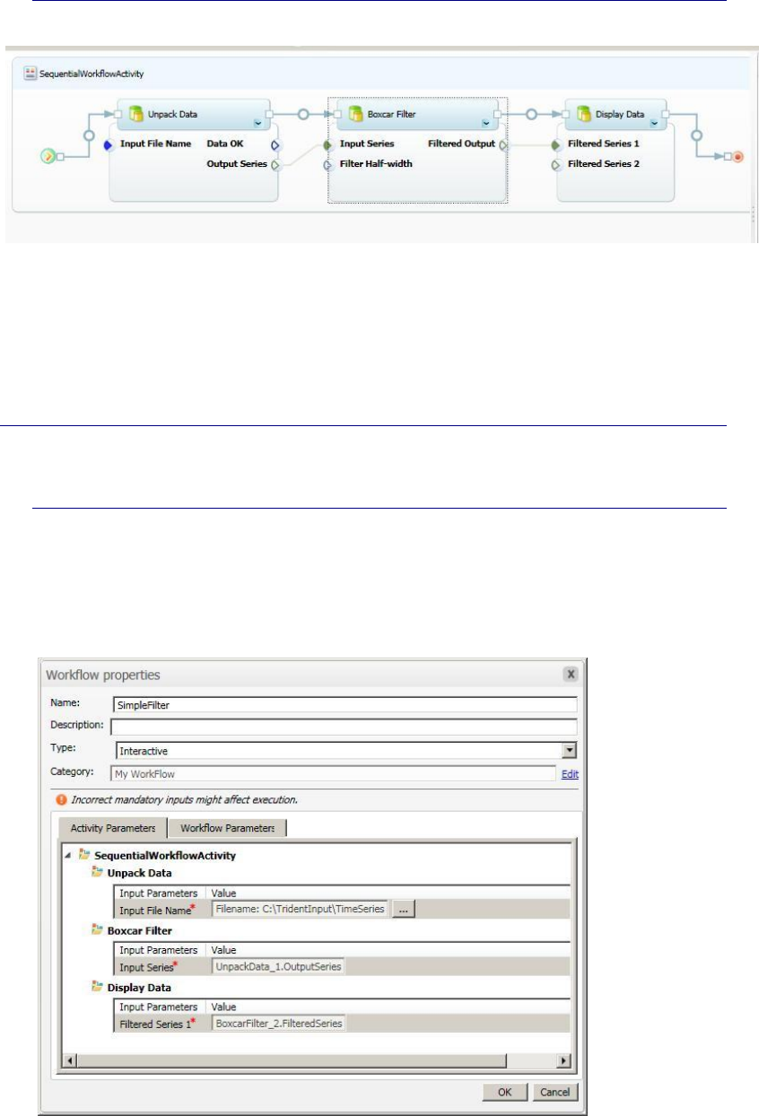759x1116 pixels.
Task: Close the Workflow properties dialog
Action: 570,675
